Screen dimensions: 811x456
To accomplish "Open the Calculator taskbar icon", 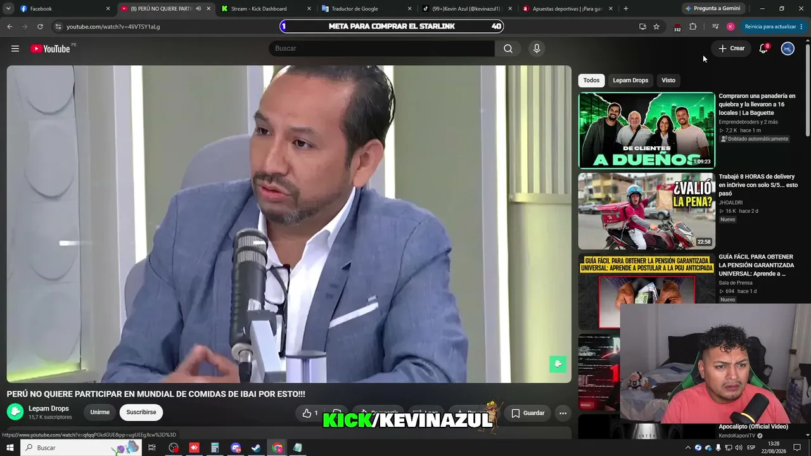I will [x=215, y=448].
